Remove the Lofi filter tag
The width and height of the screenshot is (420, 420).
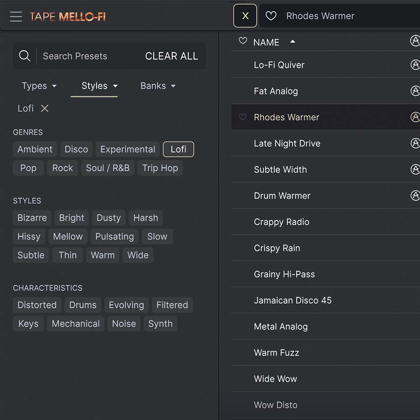pyautogui.click(x=45, y=108)
